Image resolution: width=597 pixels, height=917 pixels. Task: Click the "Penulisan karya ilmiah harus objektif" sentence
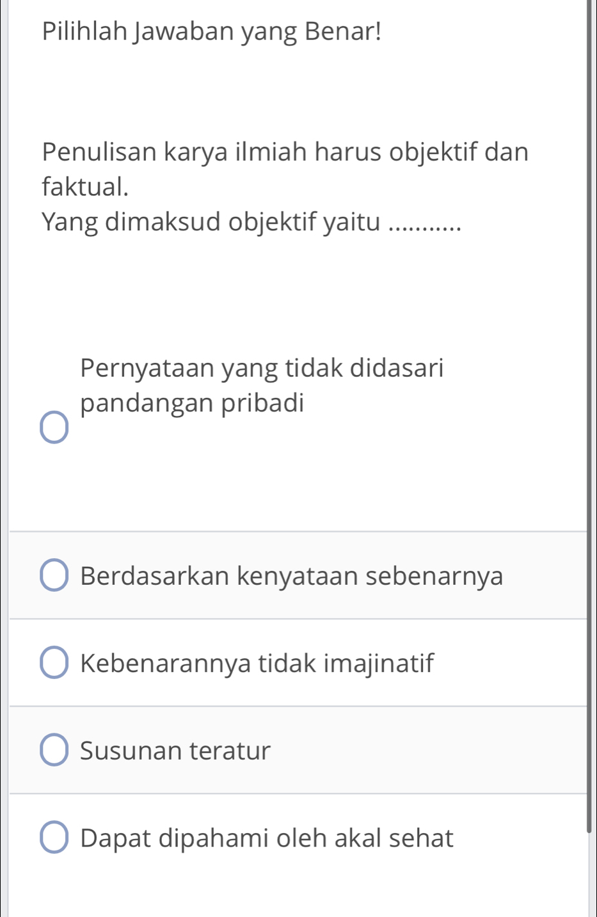tap(285, 152)
